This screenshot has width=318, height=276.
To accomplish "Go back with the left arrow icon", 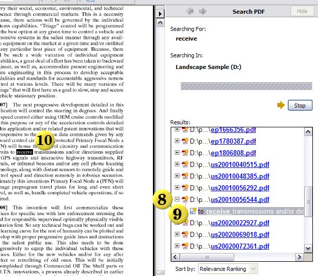I will [x=190, y=11].
